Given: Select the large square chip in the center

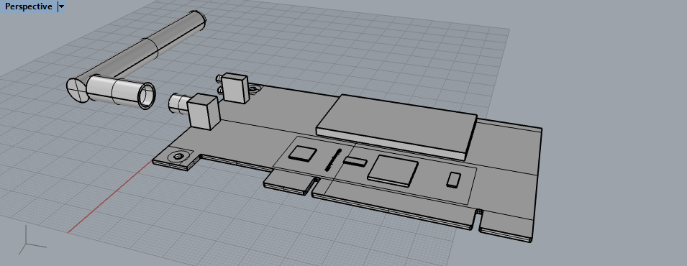Looking at the screenshot, I should click(x=393, y=170).
